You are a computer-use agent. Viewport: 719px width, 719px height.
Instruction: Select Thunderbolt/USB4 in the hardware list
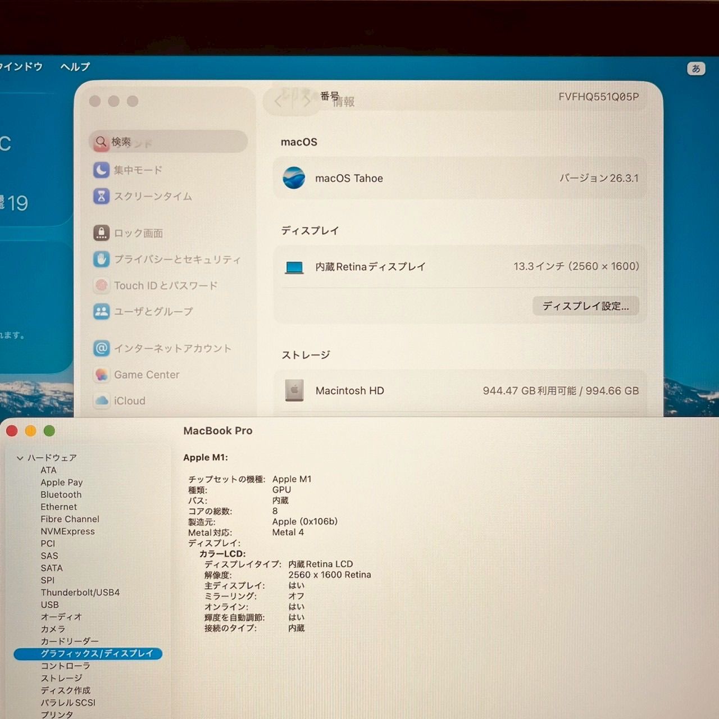point(80,593)
